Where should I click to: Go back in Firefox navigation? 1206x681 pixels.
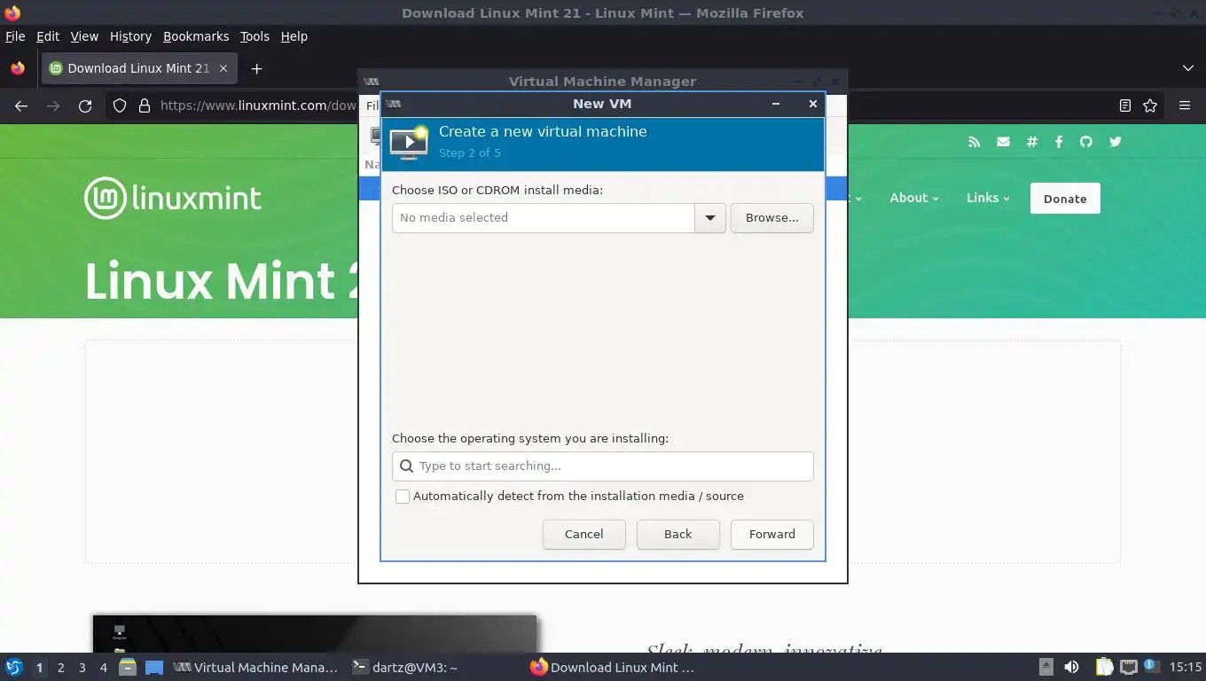(x=21, y=106)
